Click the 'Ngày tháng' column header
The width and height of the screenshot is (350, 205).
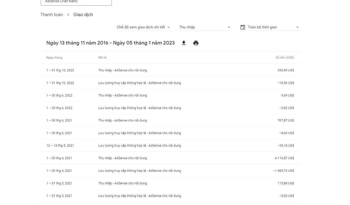point(54,58)
